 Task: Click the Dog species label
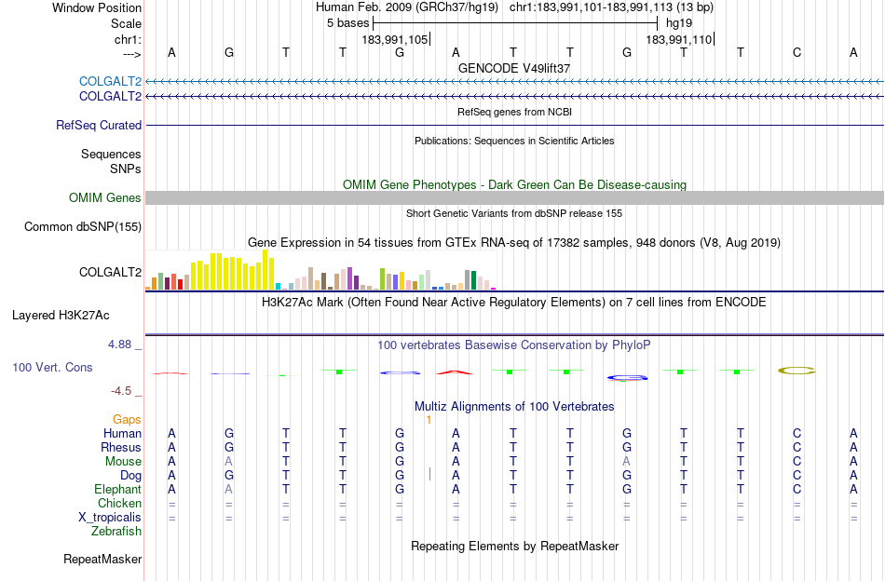click(131, 476)
